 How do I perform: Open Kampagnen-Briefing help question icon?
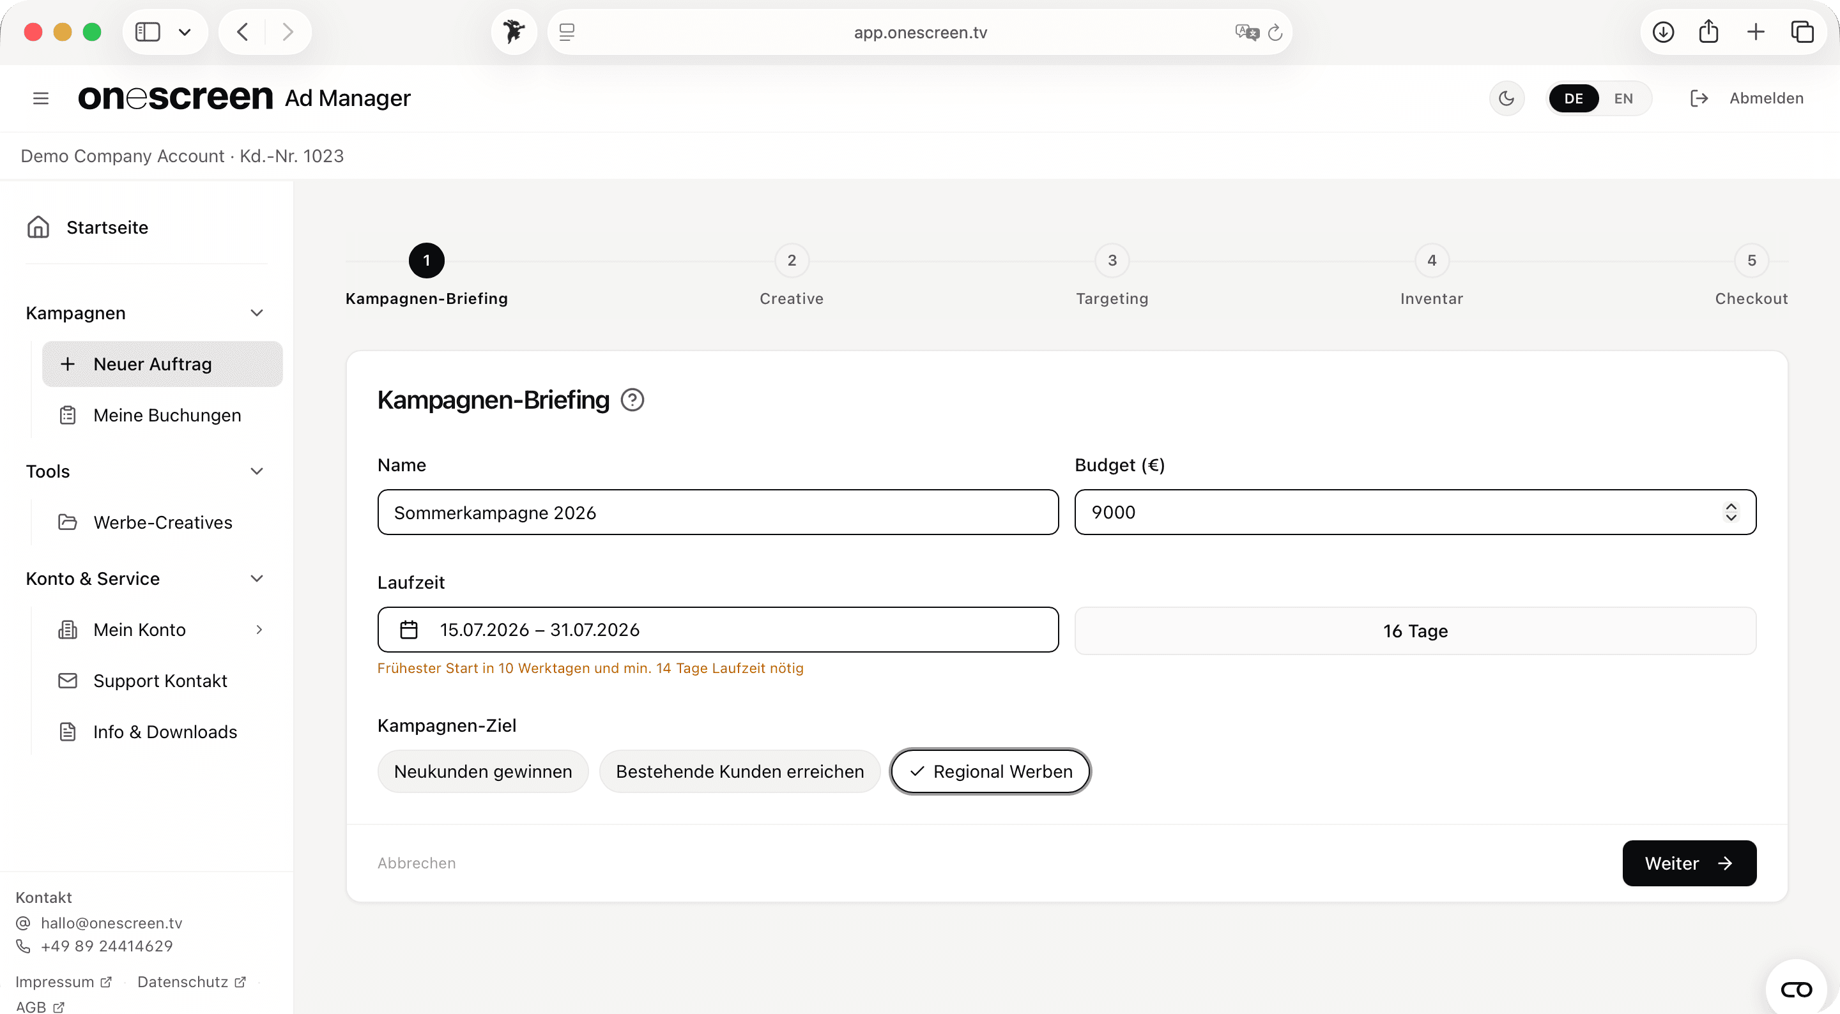coord(632,400)
